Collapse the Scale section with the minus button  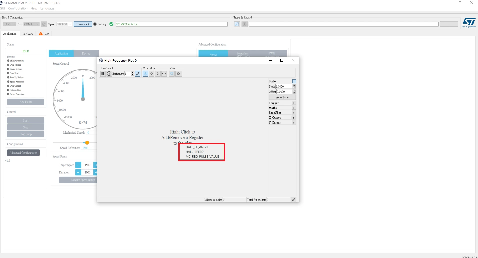pos(294,81)
